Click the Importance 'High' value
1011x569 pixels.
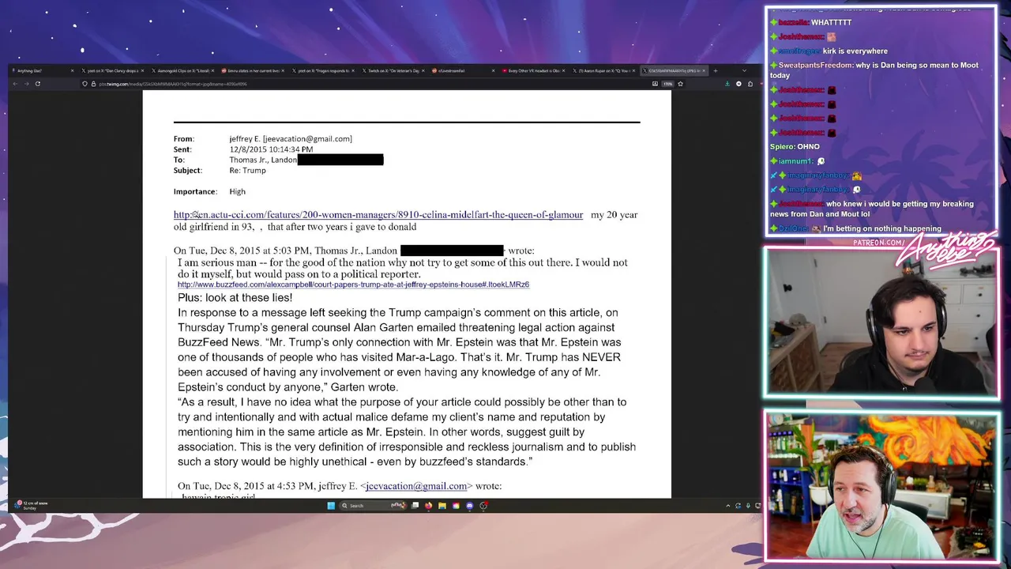pos(237,192)
